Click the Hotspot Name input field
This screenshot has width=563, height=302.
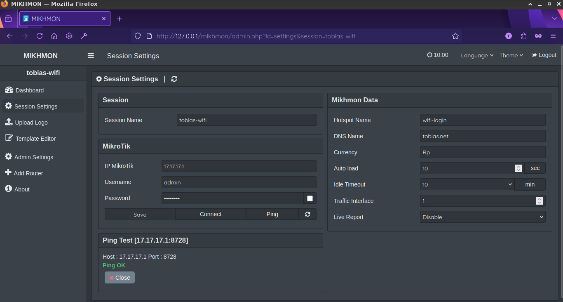pyautogui.click(x=482, y=120)
